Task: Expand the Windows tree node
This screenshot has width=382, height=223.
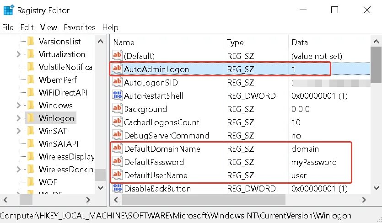Action: (18, 105)
